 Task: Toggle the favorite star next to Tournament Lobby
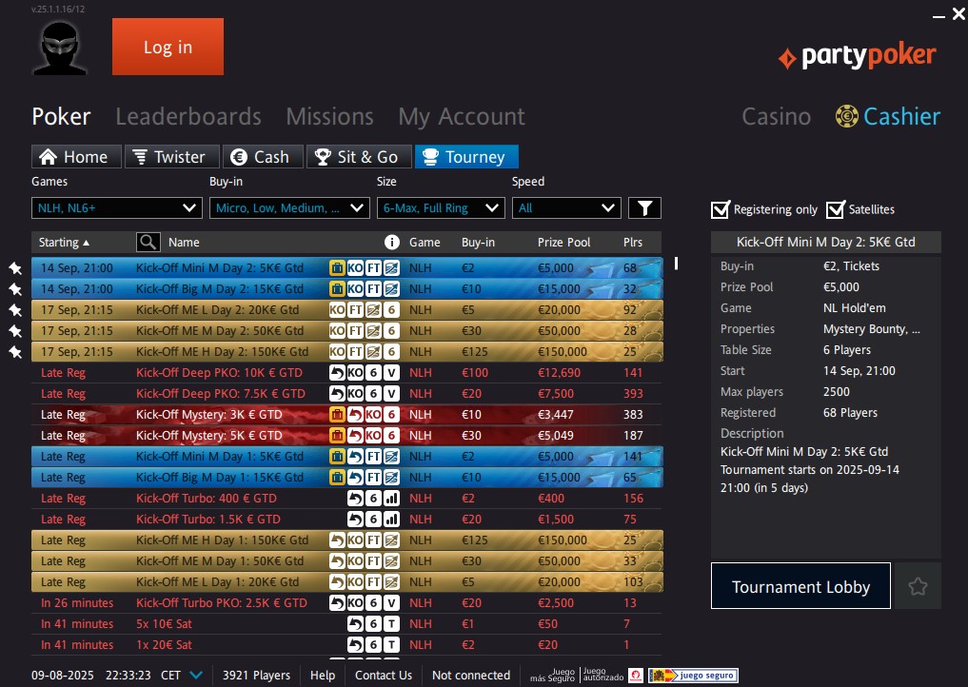(x=918, y=586)
